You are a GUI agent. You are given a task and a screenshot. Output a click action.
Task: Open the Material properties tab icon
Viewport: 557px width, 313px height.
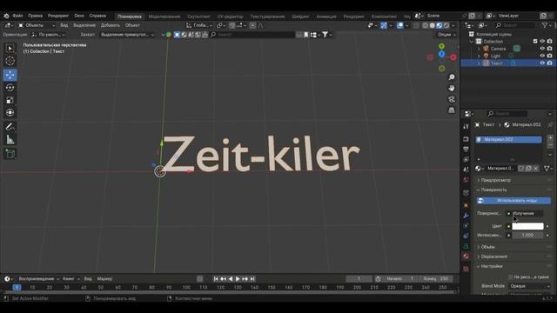pos(466,256)
